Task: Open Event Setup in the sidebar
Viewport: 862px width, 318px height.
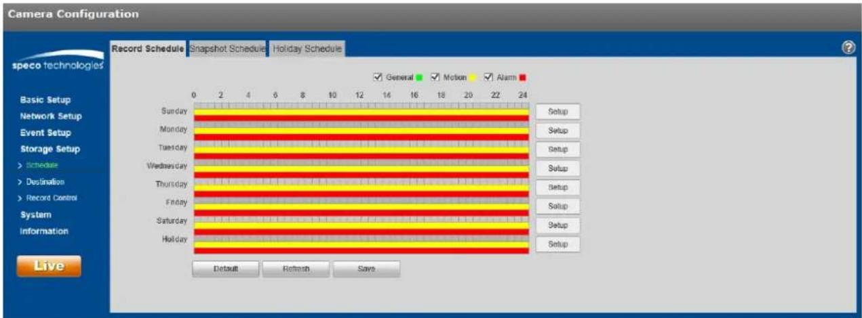Action: click(x=45, y=133)
